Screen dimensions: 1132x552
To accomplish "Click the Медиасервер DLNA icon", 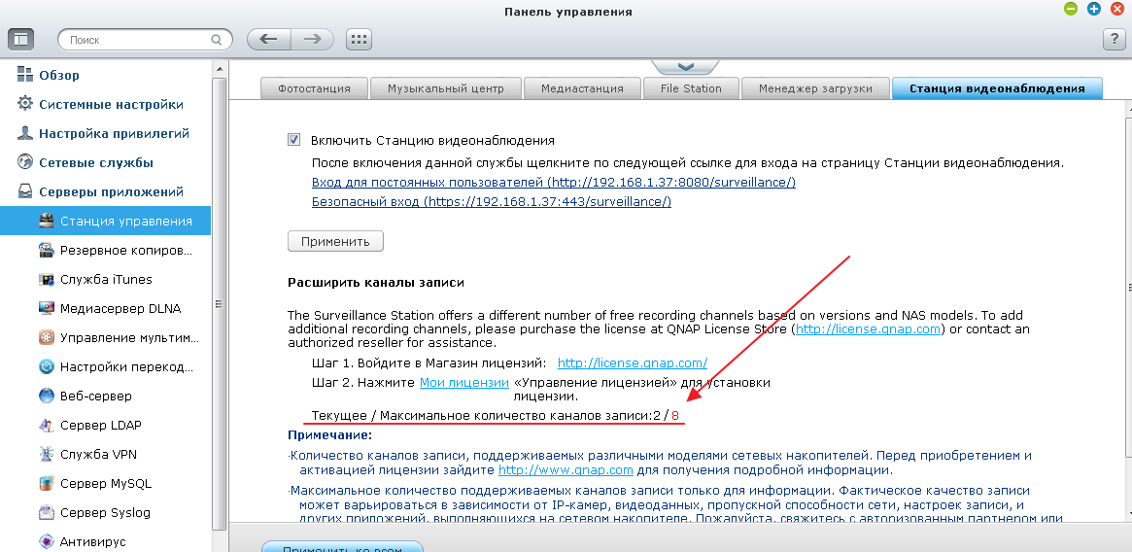I will tap(47, 308).
